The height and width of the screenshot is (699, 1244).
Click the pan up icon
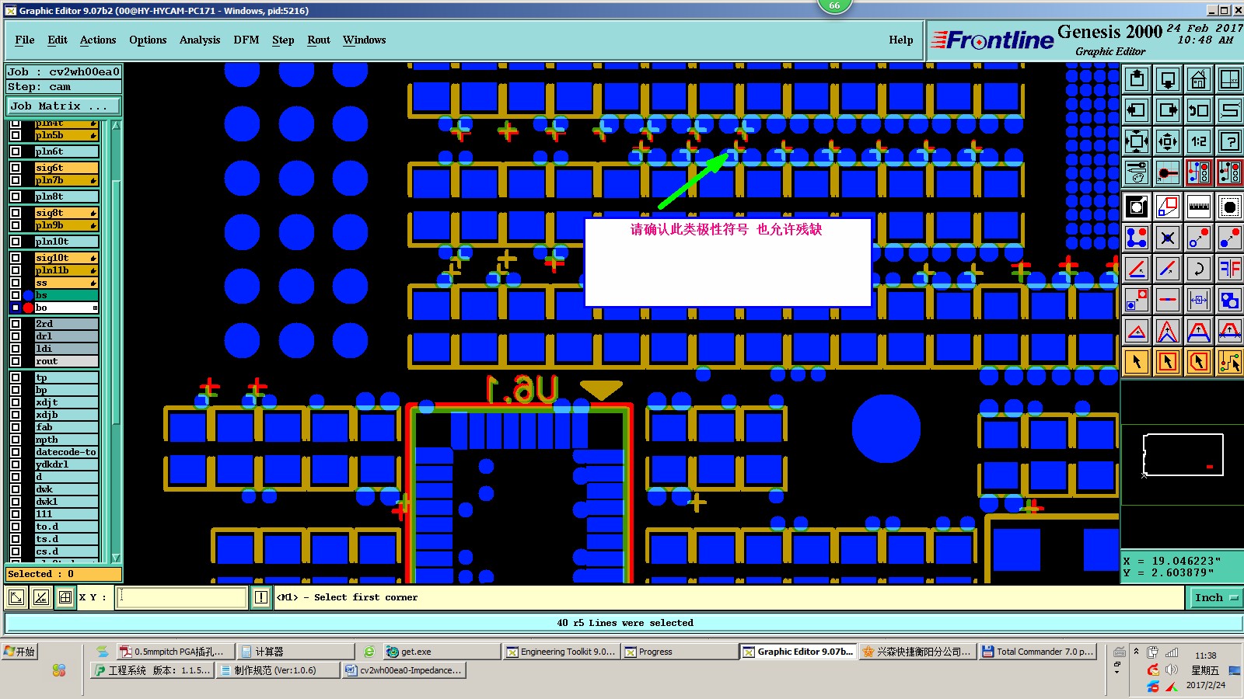(x=1137, y=79)
